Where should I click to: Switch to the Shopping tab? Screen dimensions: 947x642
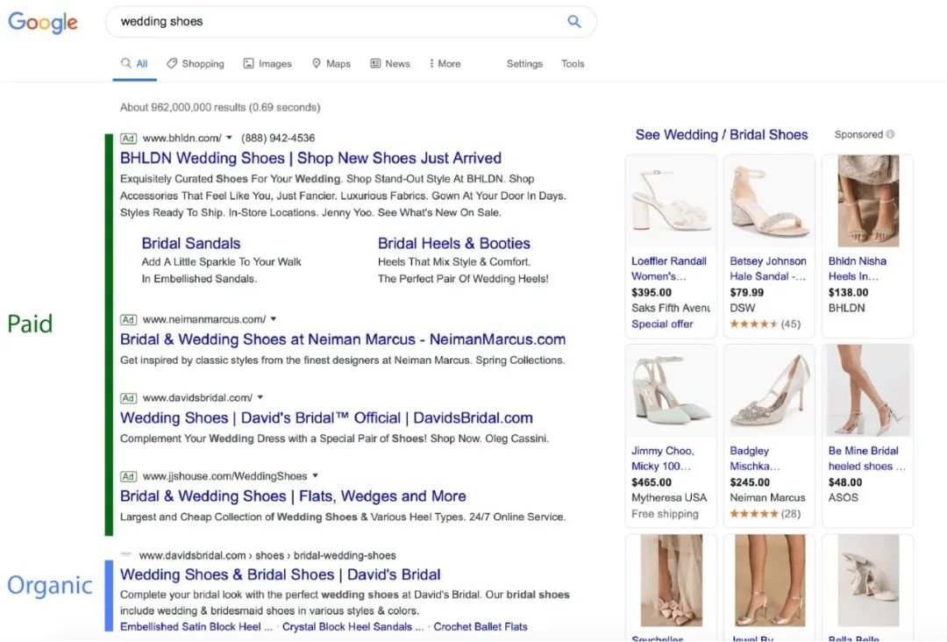196,64
